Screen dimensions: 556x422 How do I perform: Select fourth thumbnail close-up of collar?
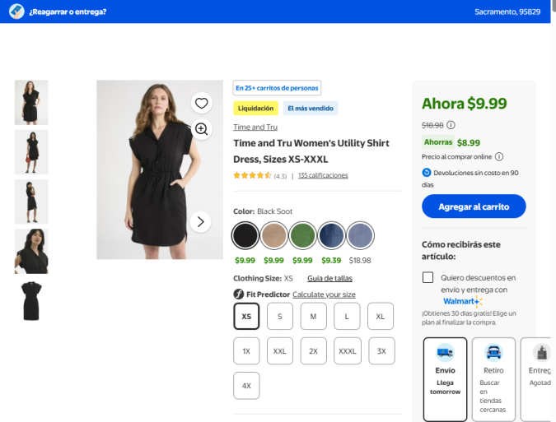tap(31, 251)
